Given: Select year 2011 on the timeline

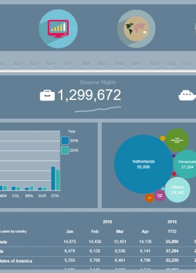Looking at the screenshot, I should (x=170, y=64).
